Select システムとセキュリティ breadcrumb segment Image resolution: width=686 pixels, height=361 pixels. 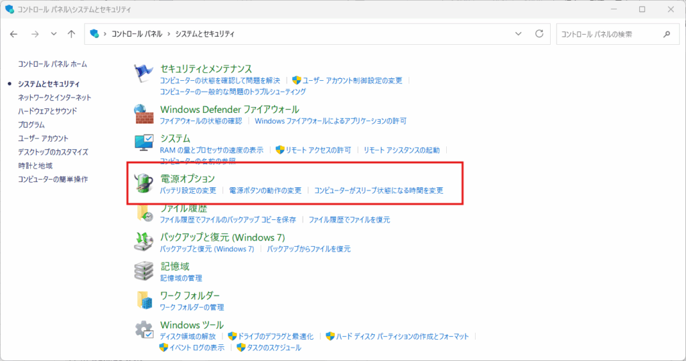pos(205,34)
